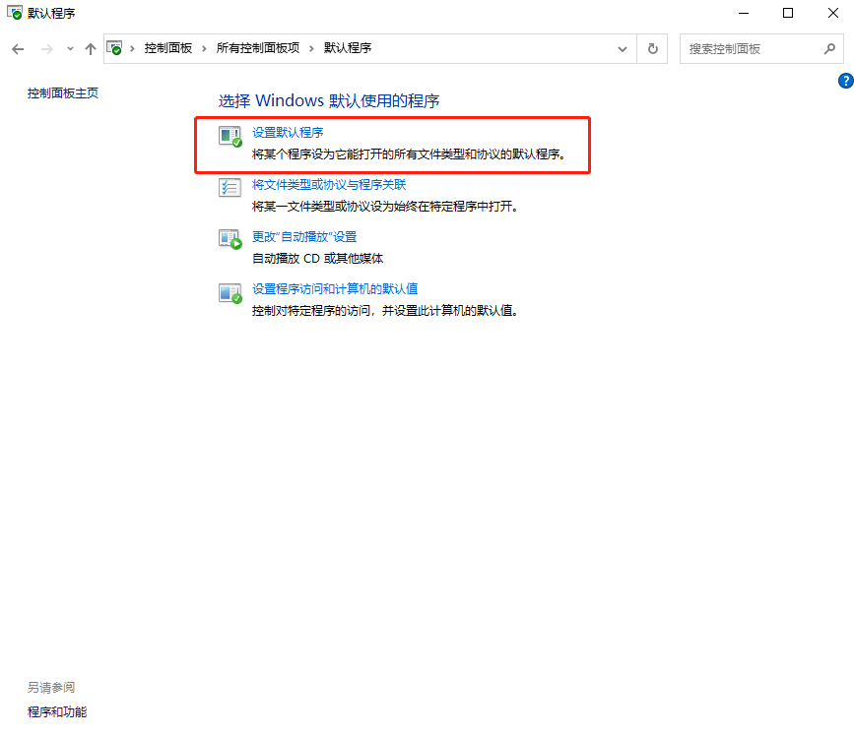
Task: Expand chevron after 所有控制面板项 breadcrumb
Action: (311, 48)
